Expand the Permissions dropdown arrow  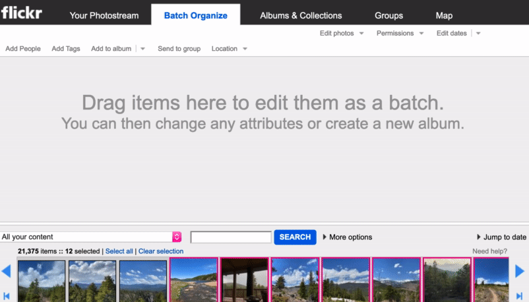click(x=421, y=34)
